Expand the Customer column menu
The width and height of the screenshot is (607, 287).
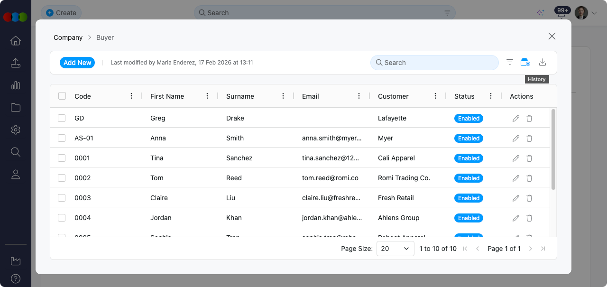coord(435,96)
